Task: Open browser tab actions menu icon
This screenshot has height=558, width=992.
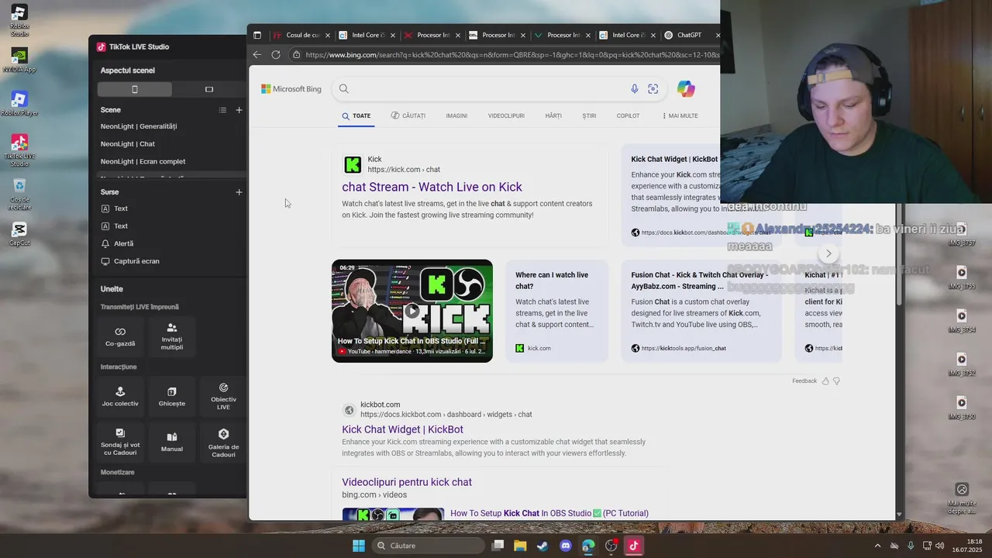Action: (257, 35)
